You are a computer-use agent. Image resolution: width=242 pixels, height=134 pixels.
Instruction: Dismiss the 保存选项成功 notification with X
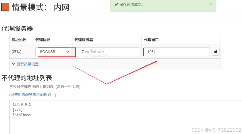(x=210, y=4)
